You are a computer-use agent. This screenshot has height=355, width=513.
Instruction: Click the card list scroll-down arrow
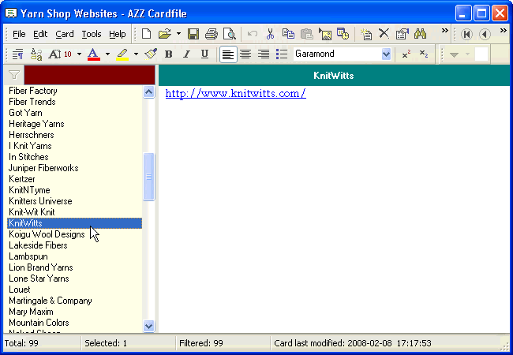coord(149,326)
